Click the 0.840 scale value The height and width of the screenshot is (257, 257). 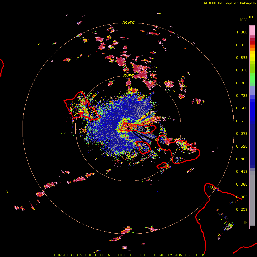(242, 70)
